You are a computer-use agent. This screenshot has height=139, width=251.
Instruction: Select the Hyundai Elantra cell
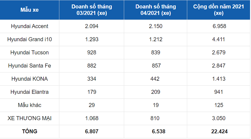point(29,92)
